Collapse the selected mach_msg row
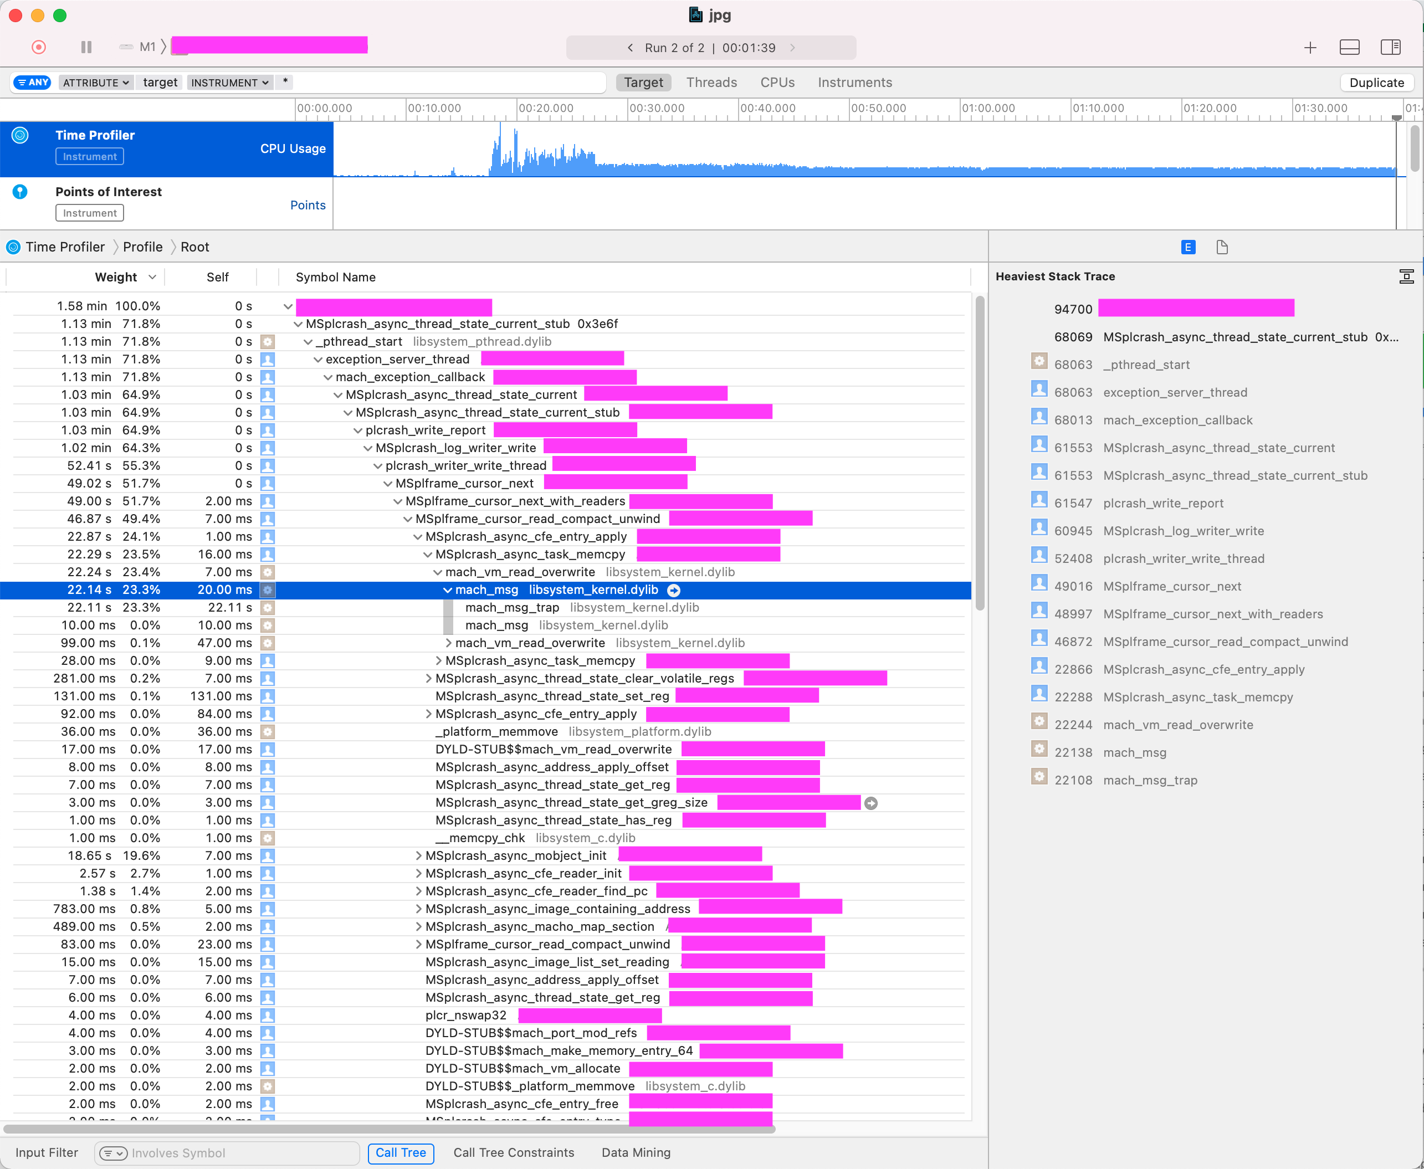Screen dimensions: 1424x1169 click(448, 590)
